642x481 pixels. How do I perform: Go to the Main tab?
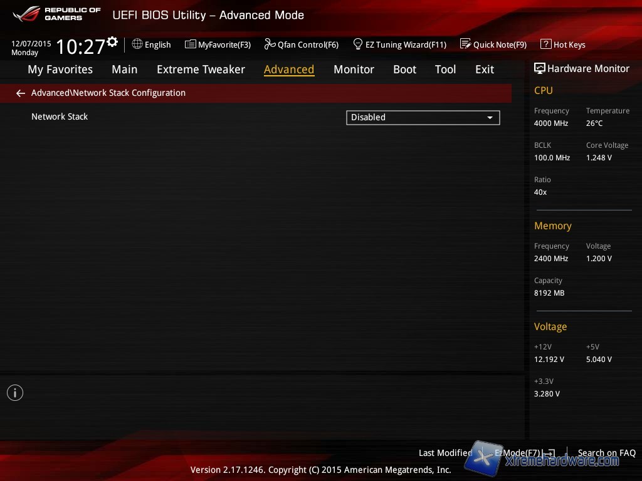pos(124,70)
